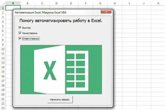The height and width of the screenshot is (110, 165).
Task: Select column J header
Action: pos(144,3)
